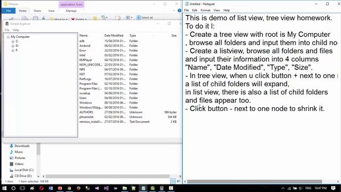Open Notepad's Help menu

pos(226,10)
